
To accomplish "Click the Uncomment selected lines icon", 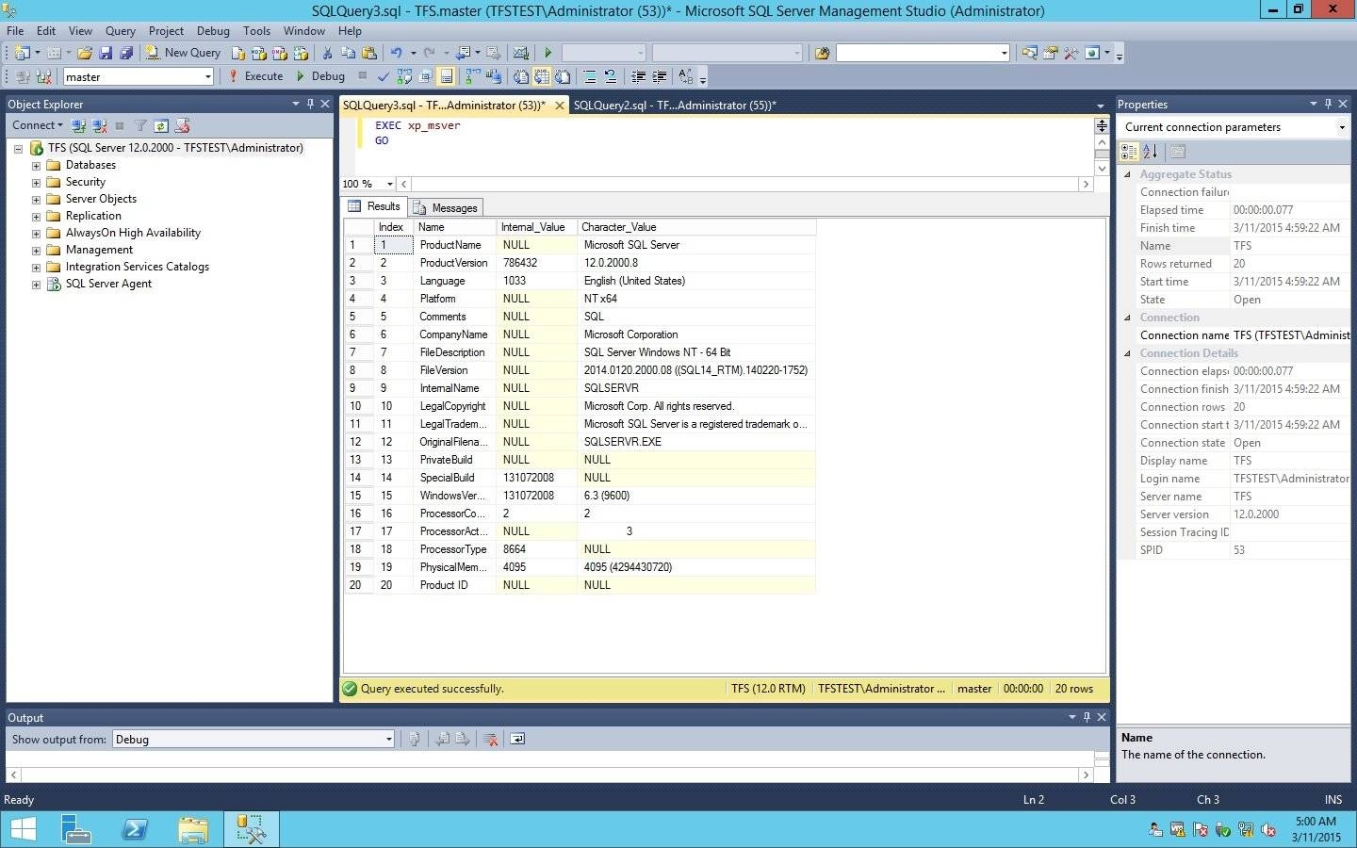I will click(610, 76).
